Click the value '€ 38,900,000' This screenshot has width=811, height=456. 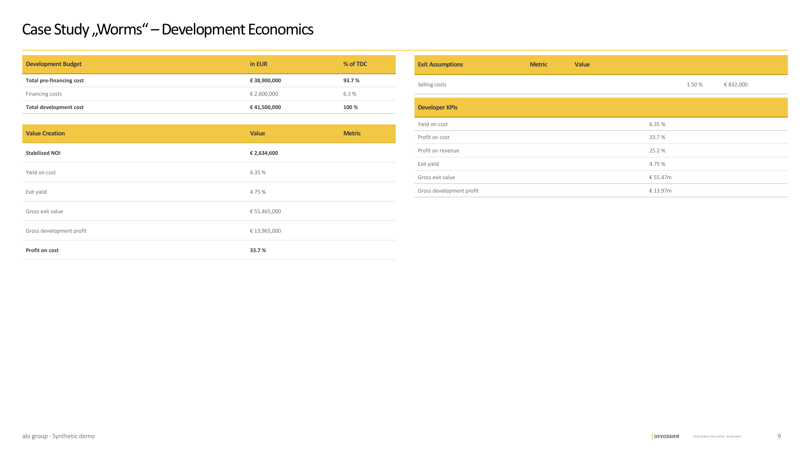(265, 81)
